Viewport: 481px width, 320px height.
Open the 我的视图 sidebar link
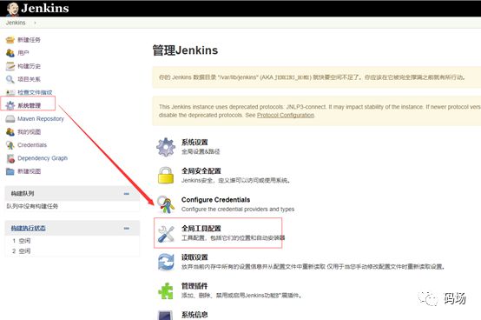pos(29,132)
